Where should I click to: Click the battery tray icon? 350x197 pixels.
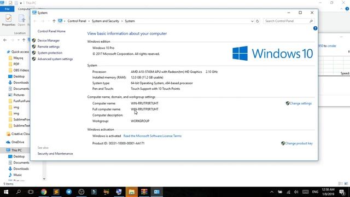coord(280,192)
